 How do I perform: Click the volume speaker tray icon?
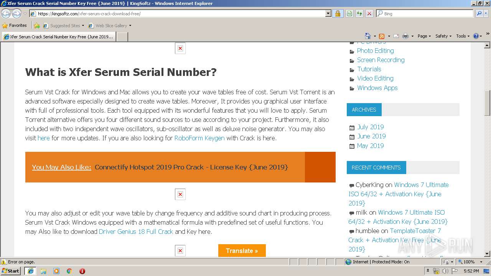pos(445,271)
